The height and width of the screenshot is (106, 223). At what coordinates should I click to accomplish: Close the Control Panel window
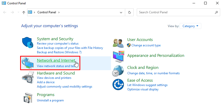(x=217, y=3)
